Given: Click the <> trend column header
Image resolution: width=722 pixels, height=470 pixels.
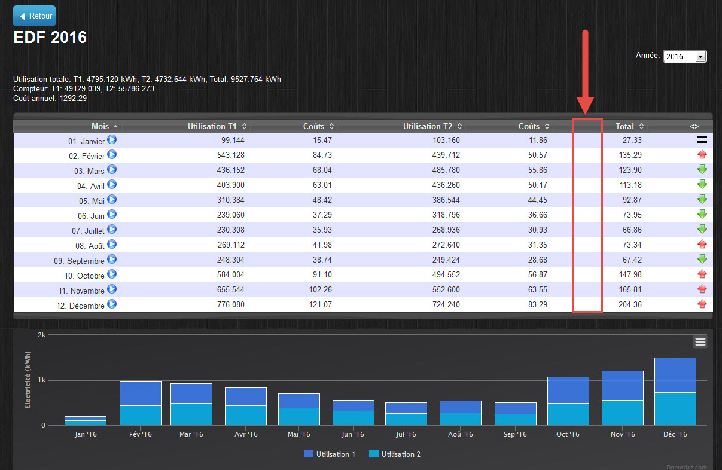Looking at the screenshot, I should 694,126.
